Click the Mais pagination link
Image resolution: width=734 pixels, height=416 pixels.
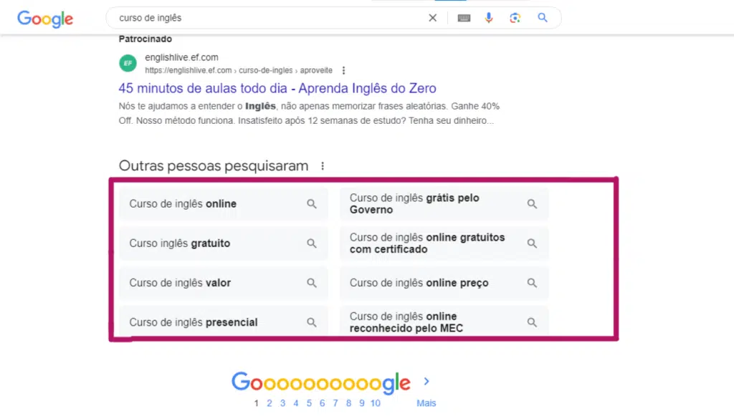click(426, 403)
